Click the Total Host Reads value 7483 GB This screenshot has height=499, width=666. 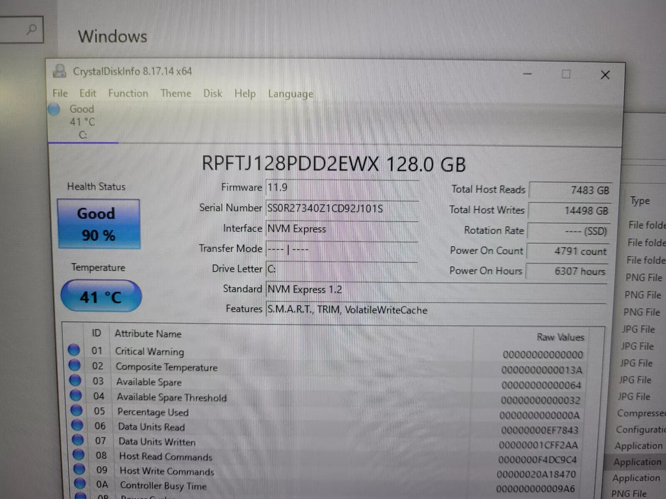[x=570, y=190]
